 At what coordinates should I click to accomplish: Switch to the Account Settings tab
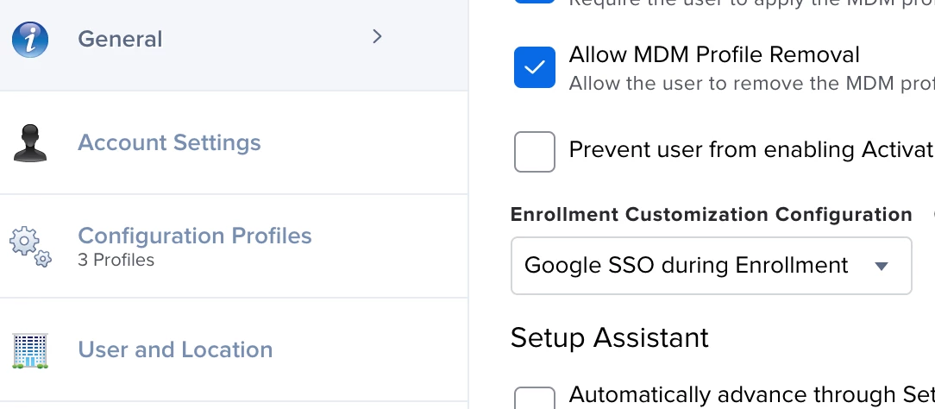click(x=169, y=142)
